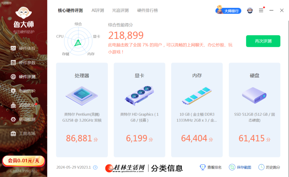The height and width of the screenshot is (177, 289).
Task: Click the total score 218,899
Action: click(126, 35)
